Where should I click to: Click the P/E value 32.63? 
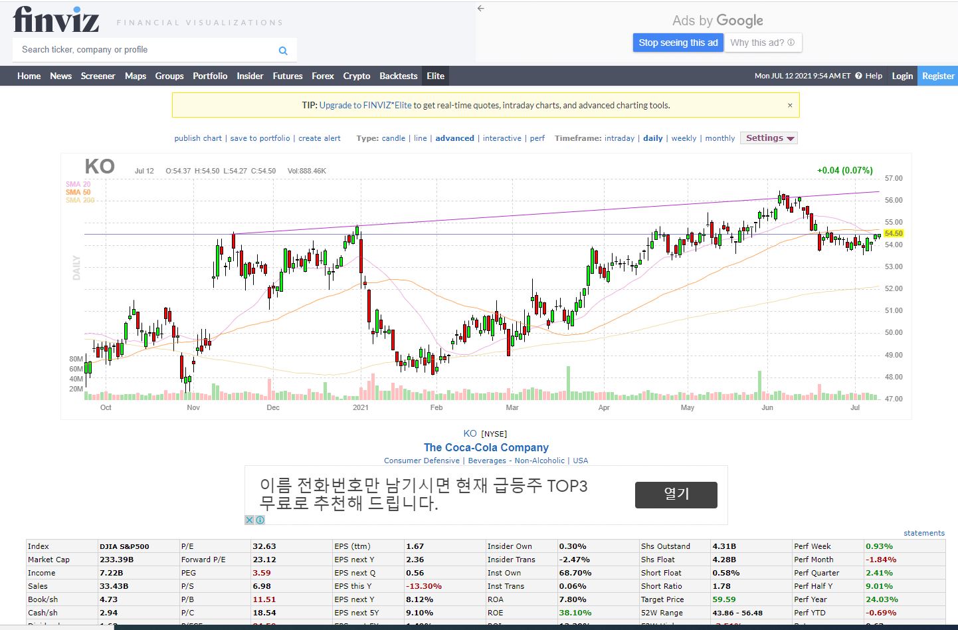click(264, 546)
